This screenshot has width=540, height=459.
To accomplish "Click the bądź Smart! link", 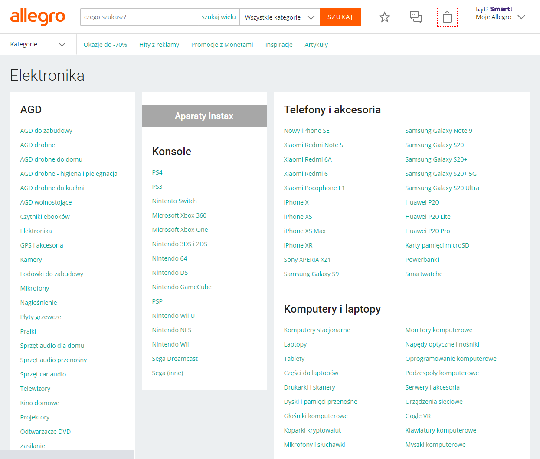I will [x=494, y=9].
